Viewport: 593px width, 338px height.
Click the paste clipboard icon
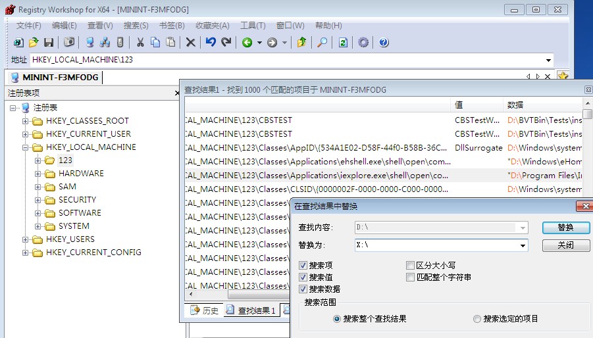[170, 42]
